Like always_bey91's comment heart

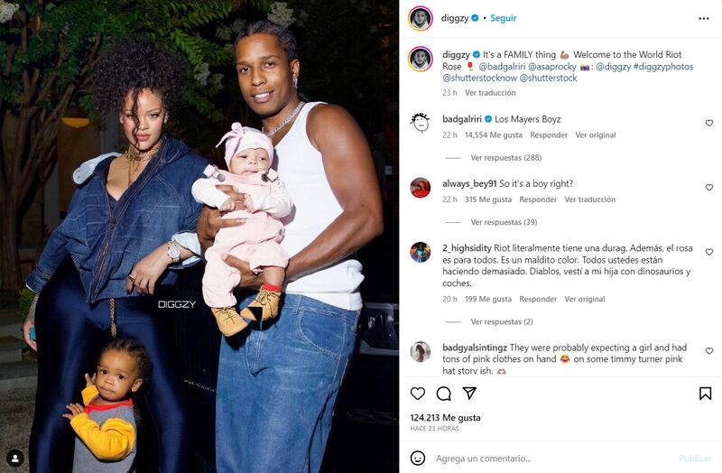[x=709, y=188]
